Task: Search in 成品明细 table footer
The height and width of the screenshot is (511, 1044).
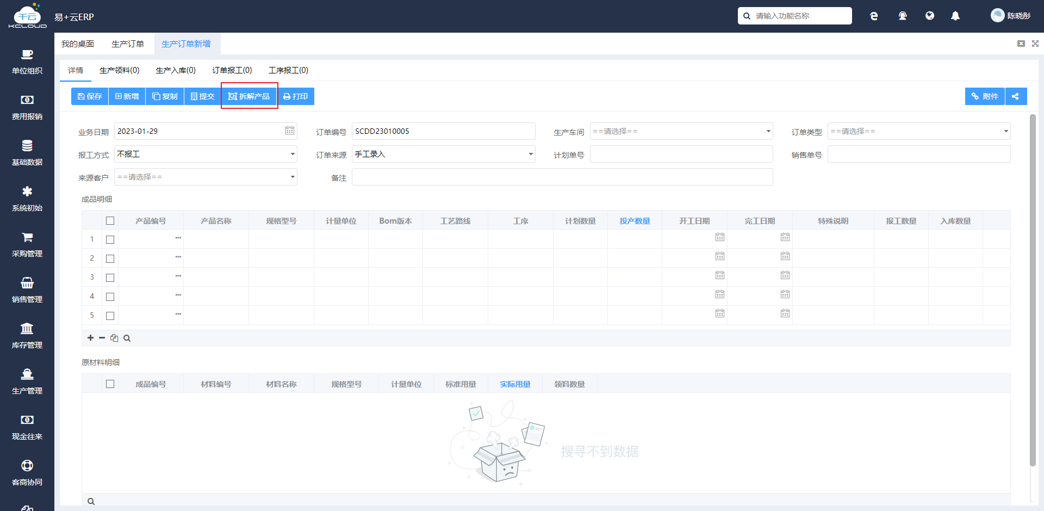Action: coord(127,338)
